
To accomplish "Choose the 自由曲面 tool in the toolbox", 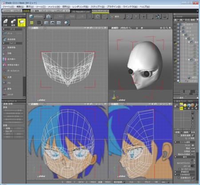I will point(12,39).
